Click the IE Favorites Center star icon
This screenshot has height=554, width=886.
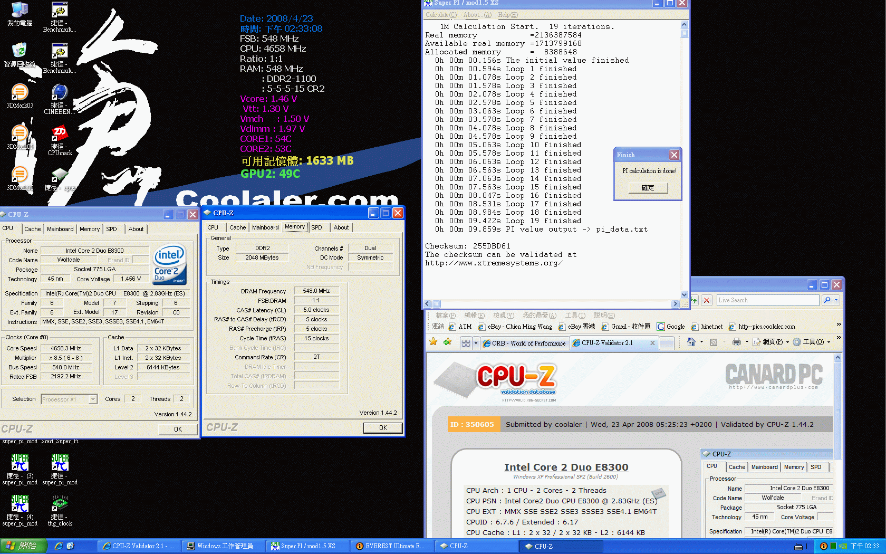(434, 342)
